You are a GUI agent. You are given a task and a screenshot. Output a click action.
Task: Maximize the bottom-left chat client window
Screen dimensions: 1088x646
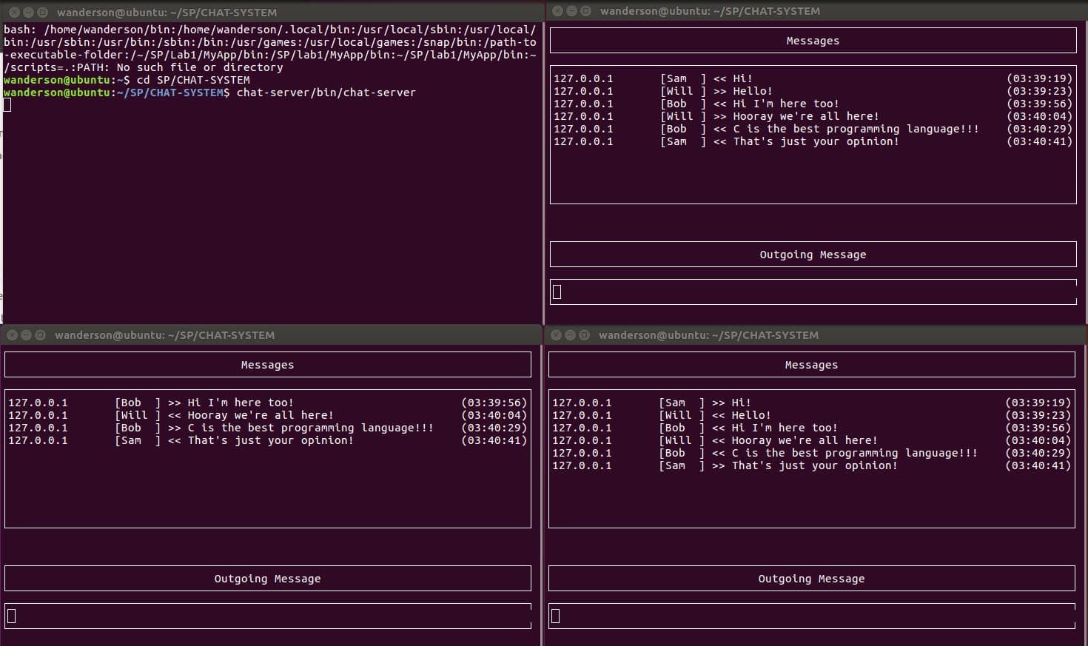pos(40,335)
